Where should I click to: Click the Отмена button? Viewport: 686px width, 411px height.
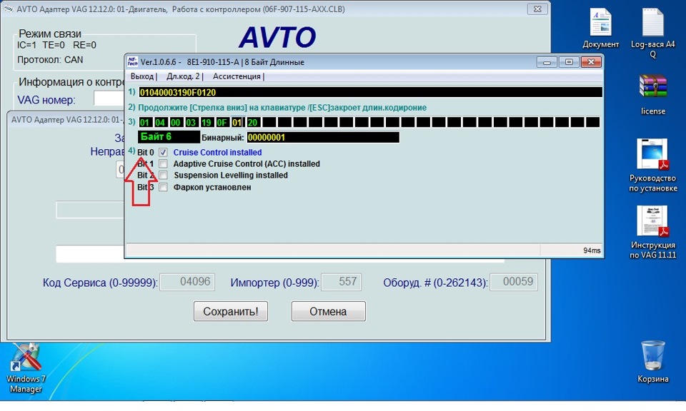coord(328,311)
